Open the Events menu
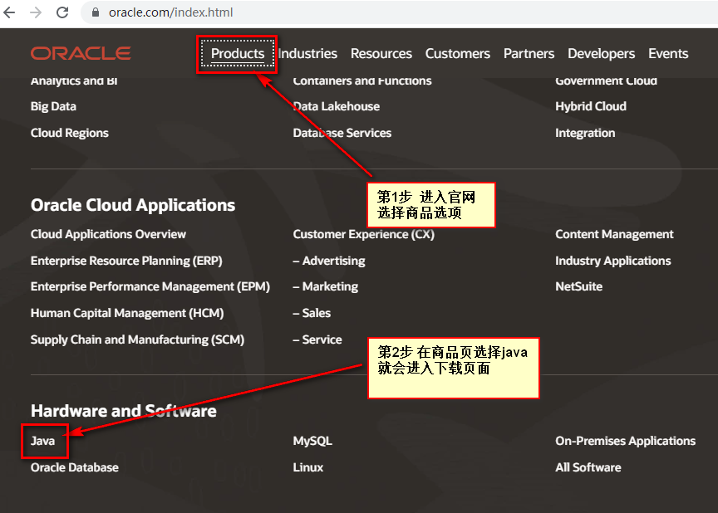Viewport: 718px width, 513px height. coord(668,53)
